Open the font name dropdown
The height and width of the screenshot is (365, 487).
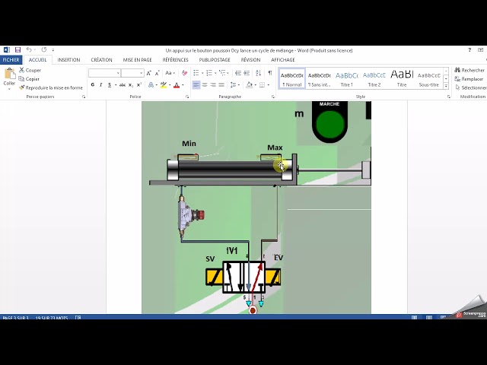click(x=118, y=73)
